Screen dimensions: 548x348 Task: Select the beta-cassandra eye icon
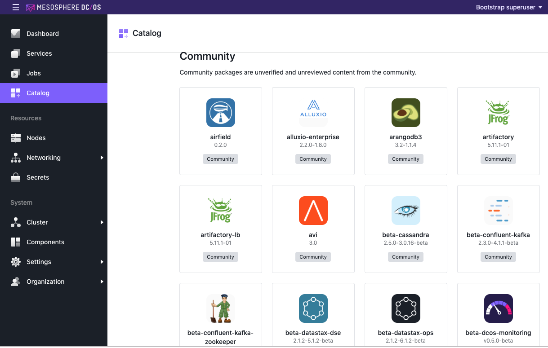coord(406,211)
